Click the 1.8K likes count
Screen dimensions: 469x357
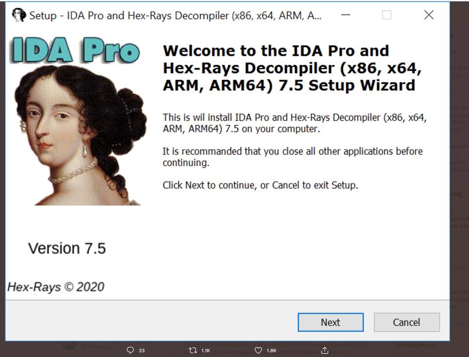[271, 351]
